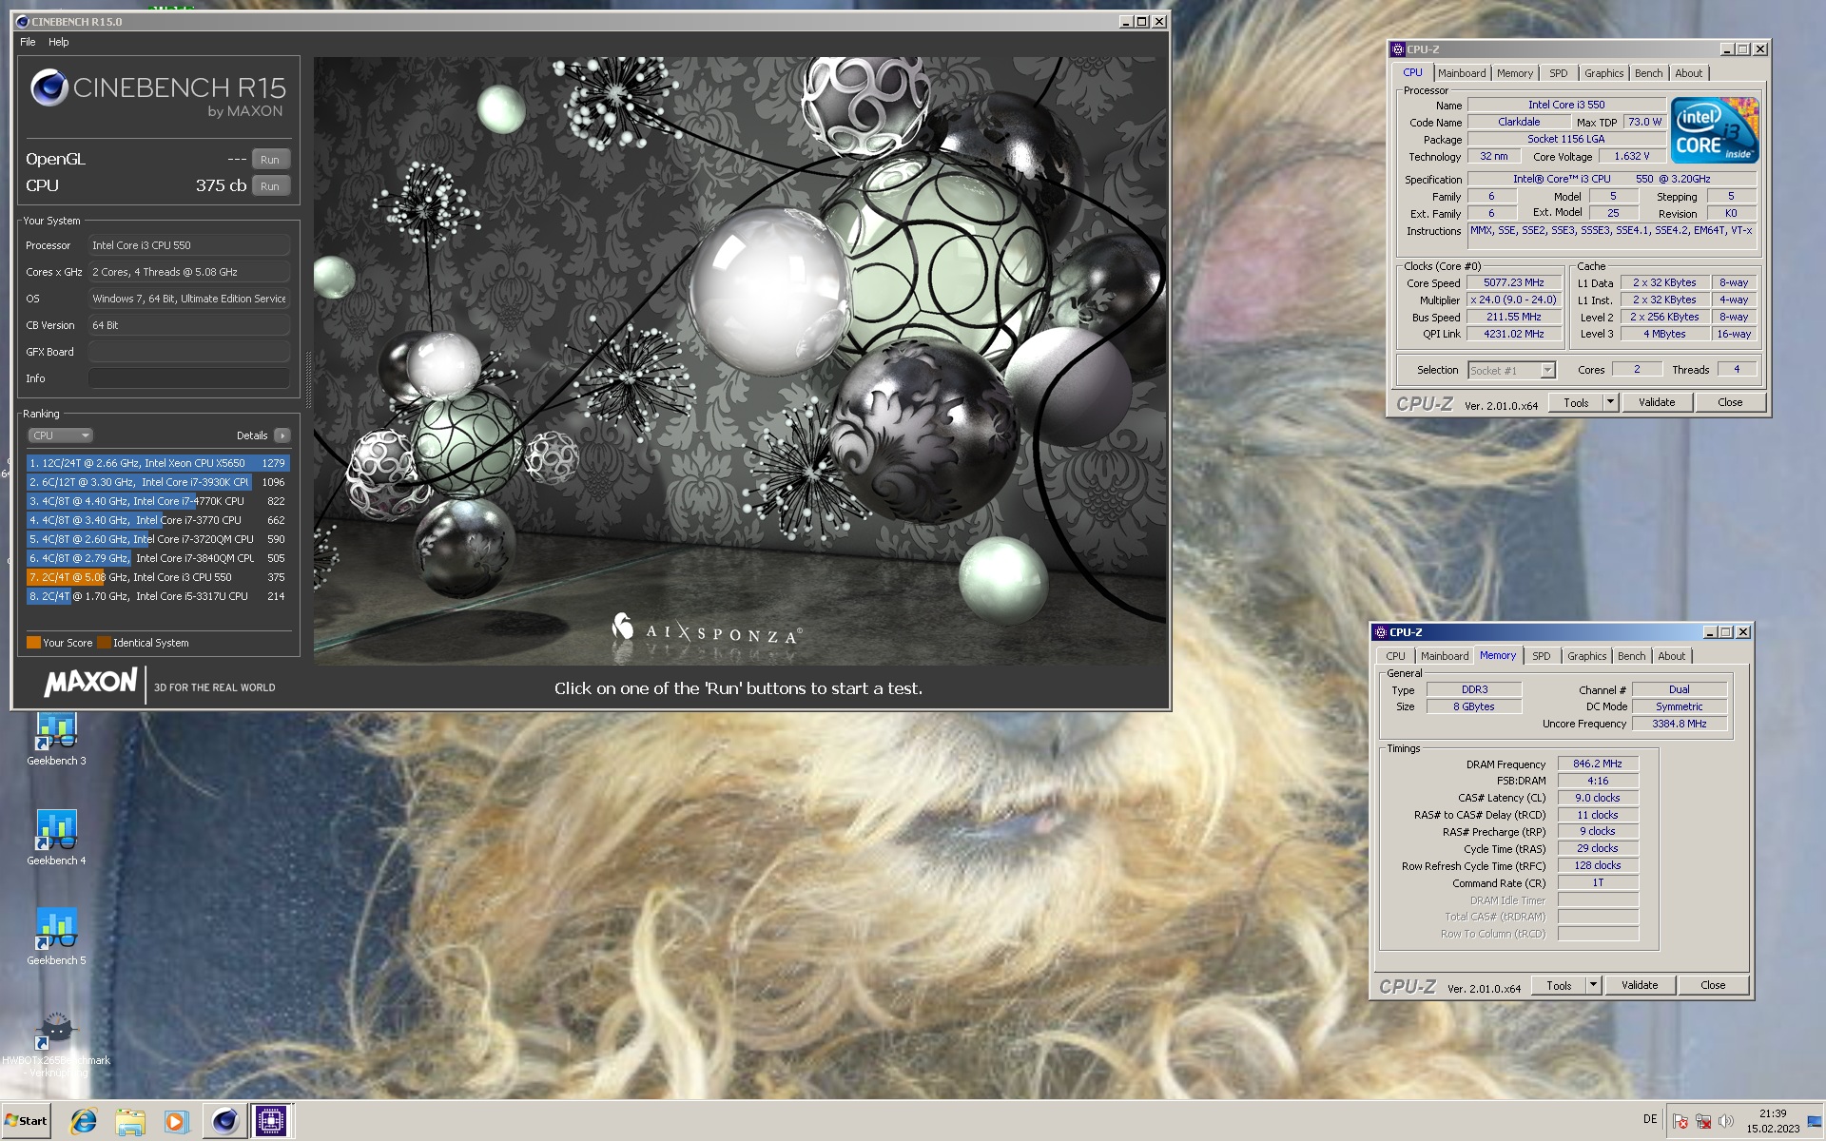Screen dimensions: 1826x1141
Task: Click Validate in bottom CPU-Z window
Action: coord(1639,986)
